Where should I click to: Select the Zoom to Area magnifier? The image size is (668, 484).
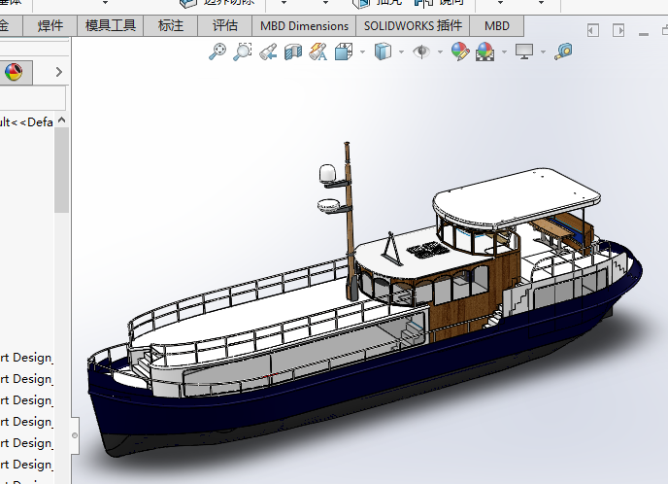[243, 52]
